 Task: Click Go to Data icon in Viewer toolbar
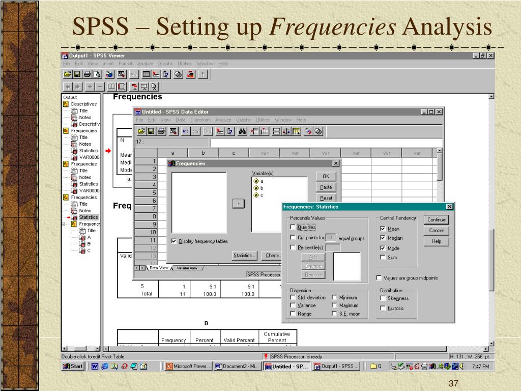click(146, 74)
